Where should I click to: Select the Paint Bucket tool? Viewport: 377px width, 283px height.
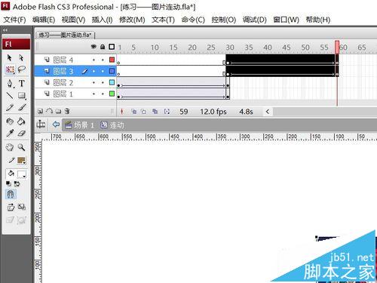pos(22,122)
